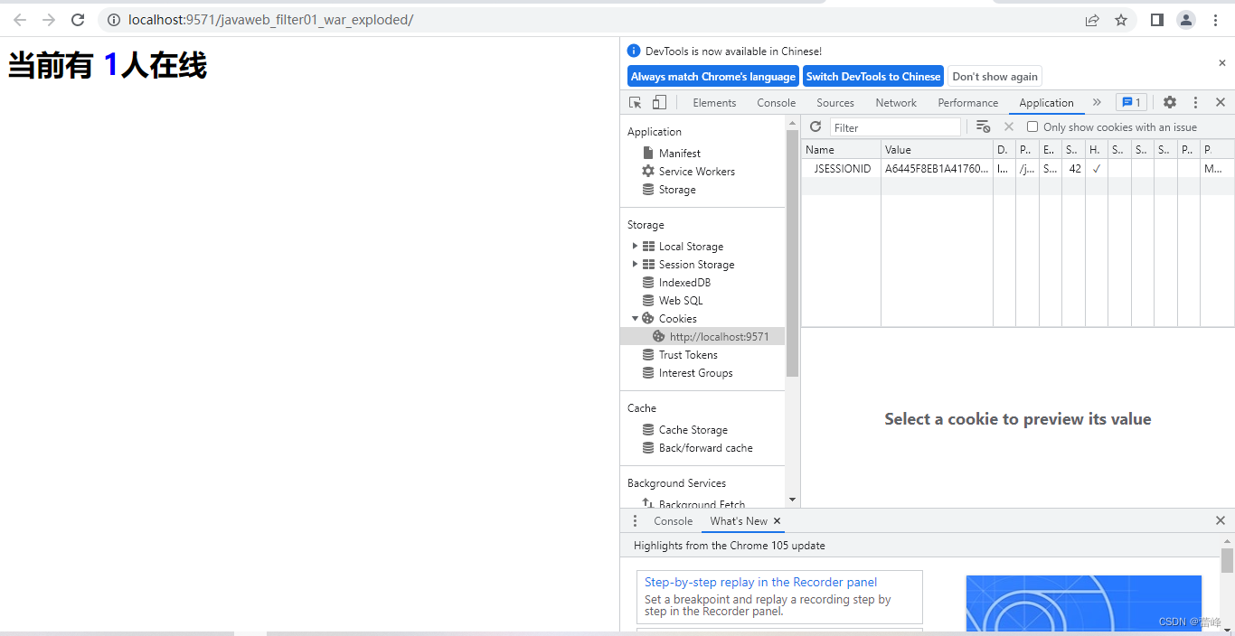Screen dimensions: 1235x636
Task: Collapse the Cookies tree node
Action: click(x=635, y=318)
